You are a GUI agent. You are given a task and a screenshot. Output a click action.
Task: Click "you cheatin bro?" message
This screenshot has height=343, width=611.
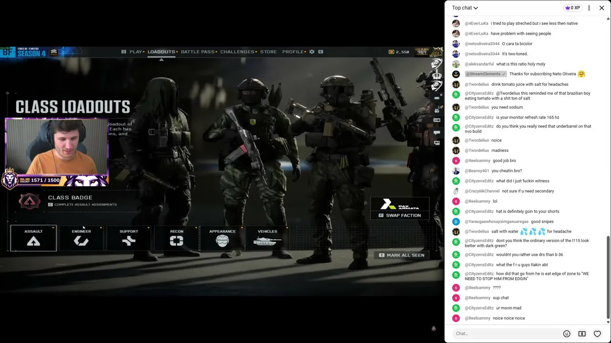tap(506, 171)
